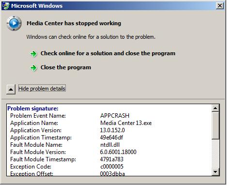This screenshot has height=186, width=248.
Task: Click the problem details scrollbar thumb
Action: tap(215, 125)
